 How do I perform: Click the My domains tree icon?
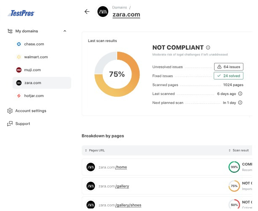coord(10,31)
